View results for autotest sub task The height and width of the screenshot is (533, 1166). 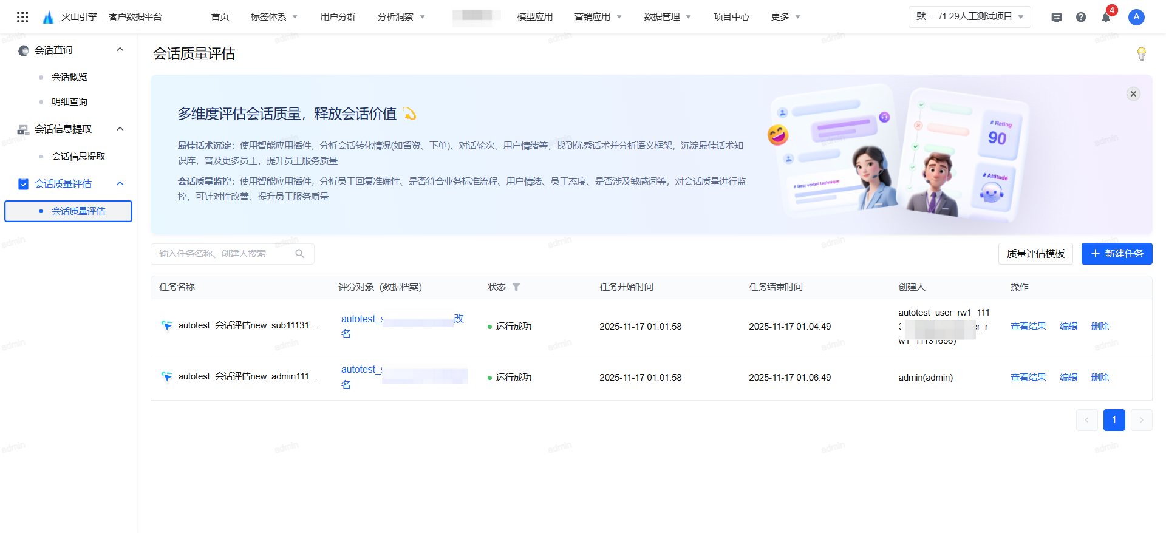coord(1028,327)
